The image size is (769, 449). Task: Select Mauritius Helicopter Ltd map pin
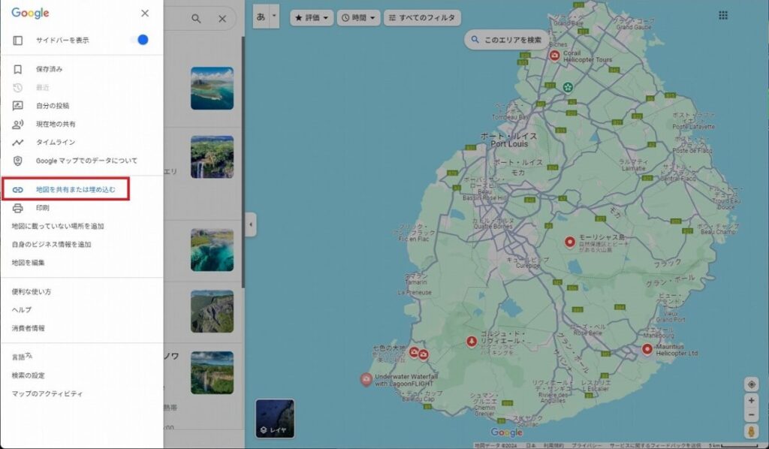[647, 349]
